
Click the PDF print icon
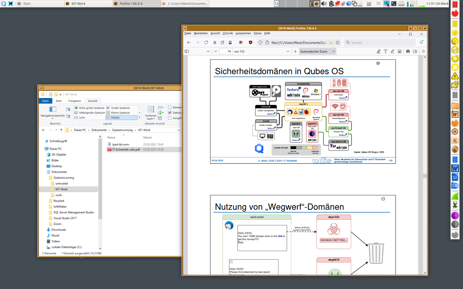pos(408,51)
